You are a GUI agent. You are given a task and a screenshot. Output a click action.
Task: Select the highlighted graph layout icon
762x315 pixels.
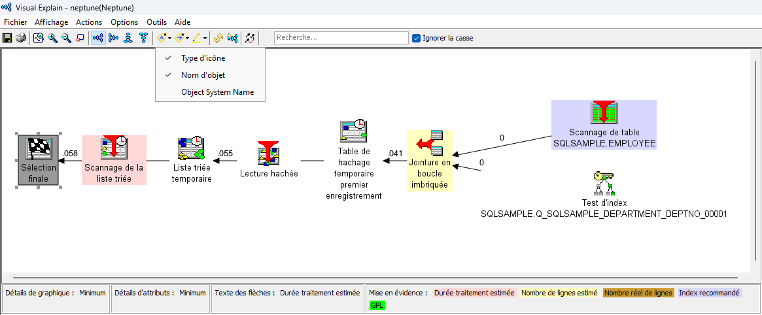pyautogui.click(x=99, y=38)
